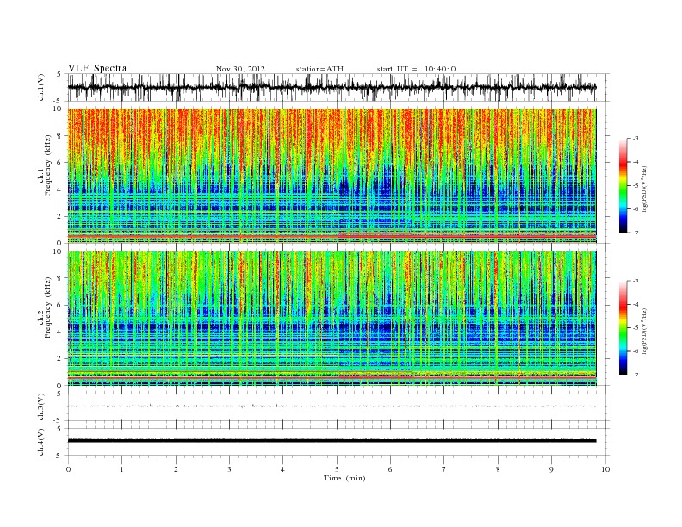Screen dimensions: 682x527
Task: Click the ch.3(V) axis label
Action: click(x=40, y=407)
